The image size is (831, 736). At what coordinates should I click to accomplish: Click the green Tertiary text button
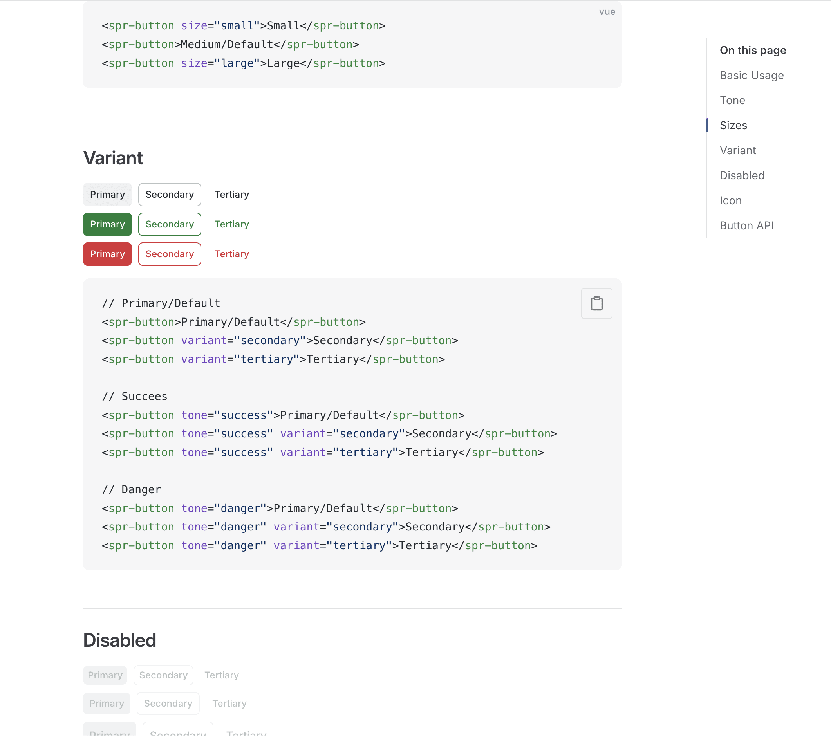(231, 224)
